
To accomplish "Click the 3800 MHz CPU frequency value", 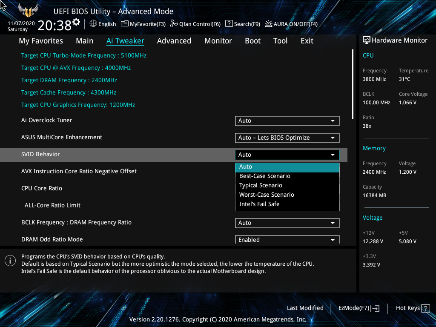I will click(374, 79).
